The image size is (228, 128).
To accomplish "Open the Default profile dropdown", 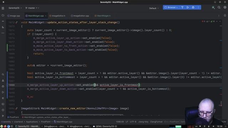I will pyautogui.click(x=154, y=8).
